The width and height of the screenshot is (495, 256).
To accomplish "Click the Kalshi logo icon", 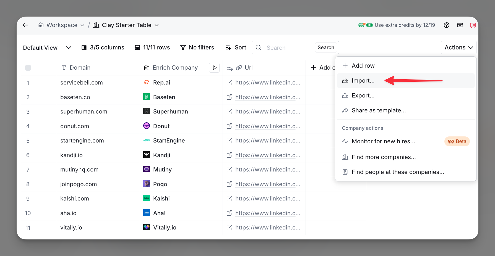I will 147,198.
